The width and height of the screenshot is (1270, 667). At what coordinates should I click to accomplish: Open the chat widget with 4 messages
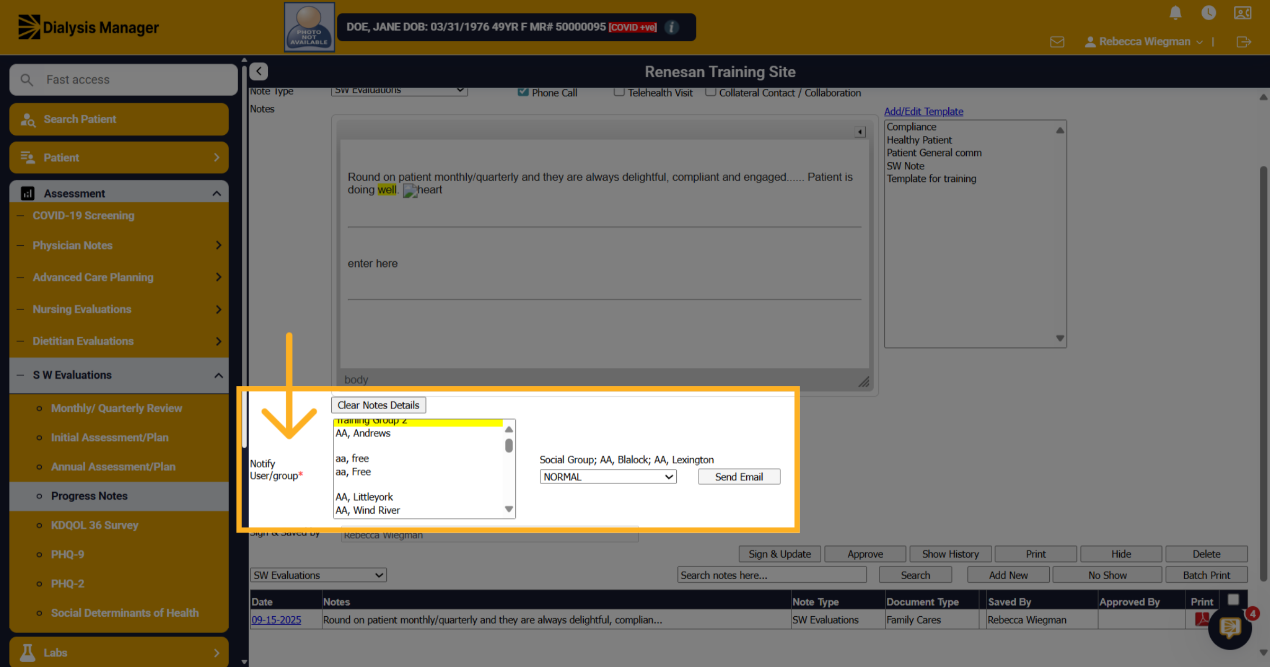click(x=1230, y=627)
